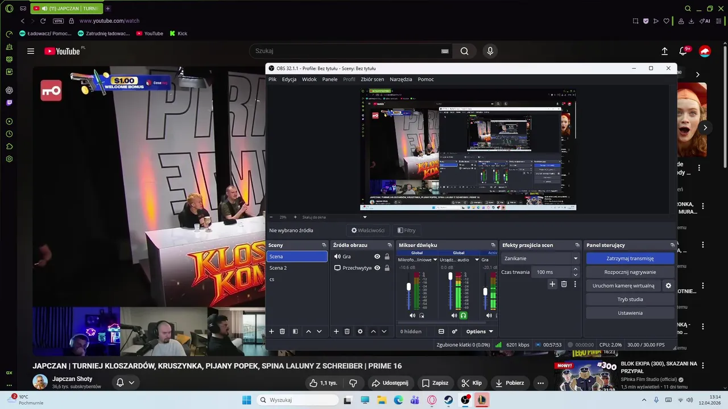The width and height of the screenshot is (728, 409).
Task: Open scene filters icon in Sceny panel
Action: pos(295,331)
